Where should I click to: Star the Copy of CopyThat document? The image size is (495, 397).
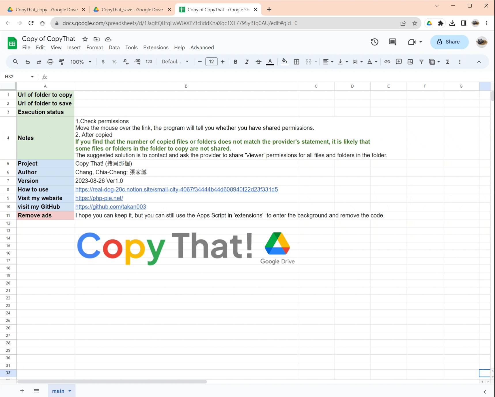coord(85,39)
